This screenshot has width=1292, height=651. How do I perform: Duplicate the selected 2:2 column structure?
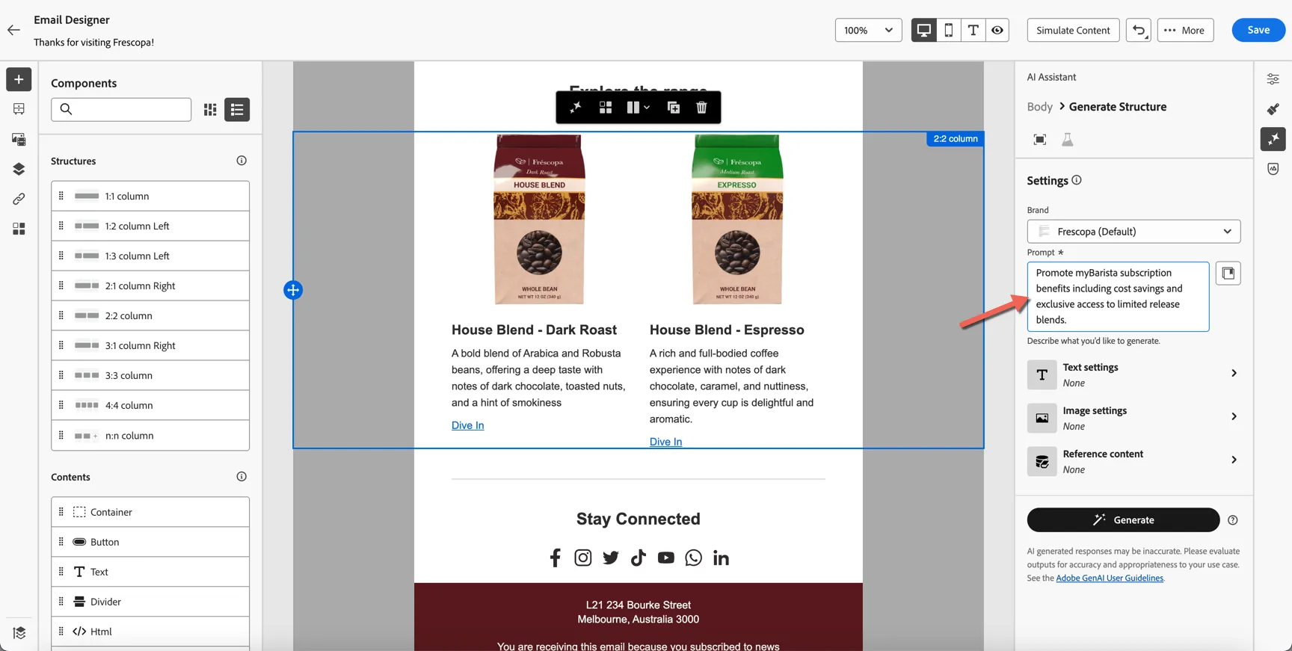point(674,108)
